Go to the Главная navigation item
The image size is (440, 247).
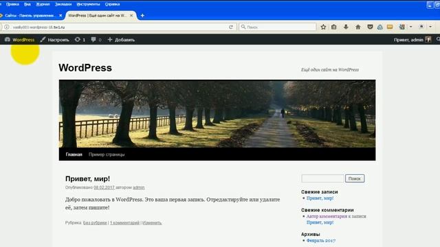coord(74,154)
